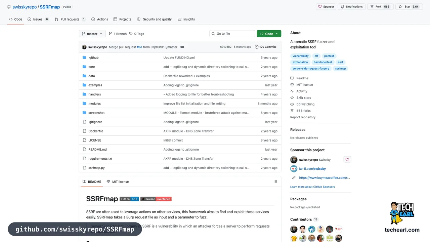View 3.6k stars link
430x242 pixels.
301,98
